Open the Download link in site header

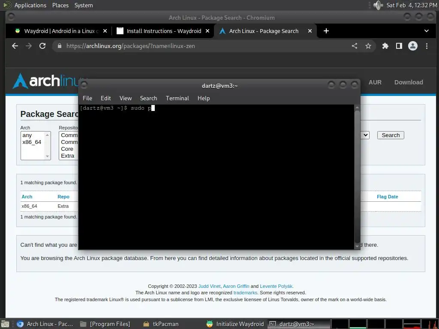coord(409,82)
